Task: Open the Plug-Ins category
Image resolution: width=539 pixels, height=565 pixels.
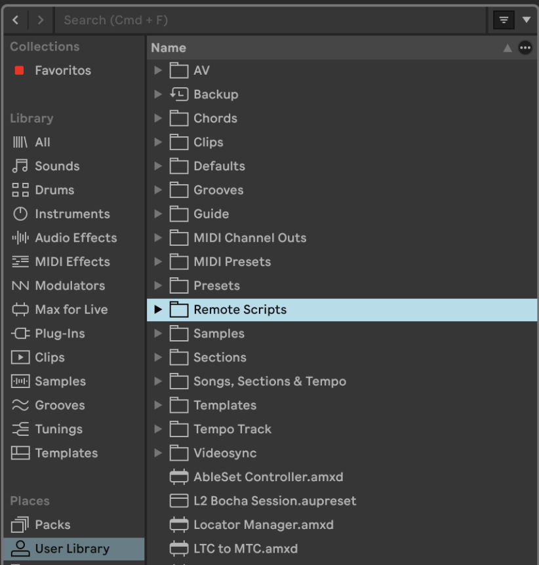Action: click(58, 334)
